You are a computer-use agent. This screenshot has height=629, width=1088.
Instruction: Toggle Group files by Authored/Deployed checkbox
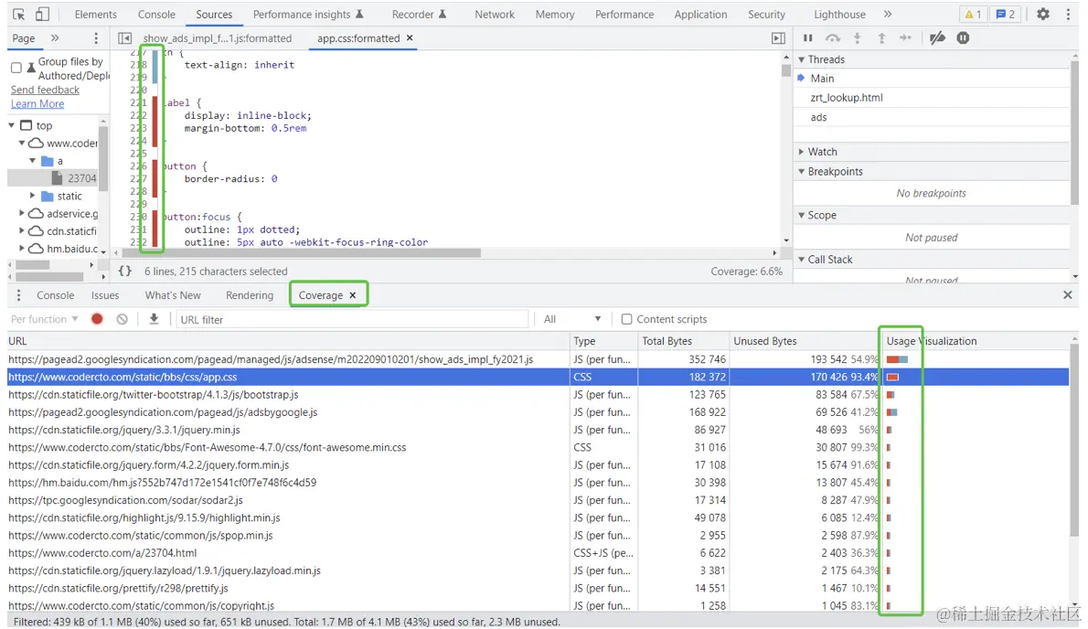(x=16, y=68)
